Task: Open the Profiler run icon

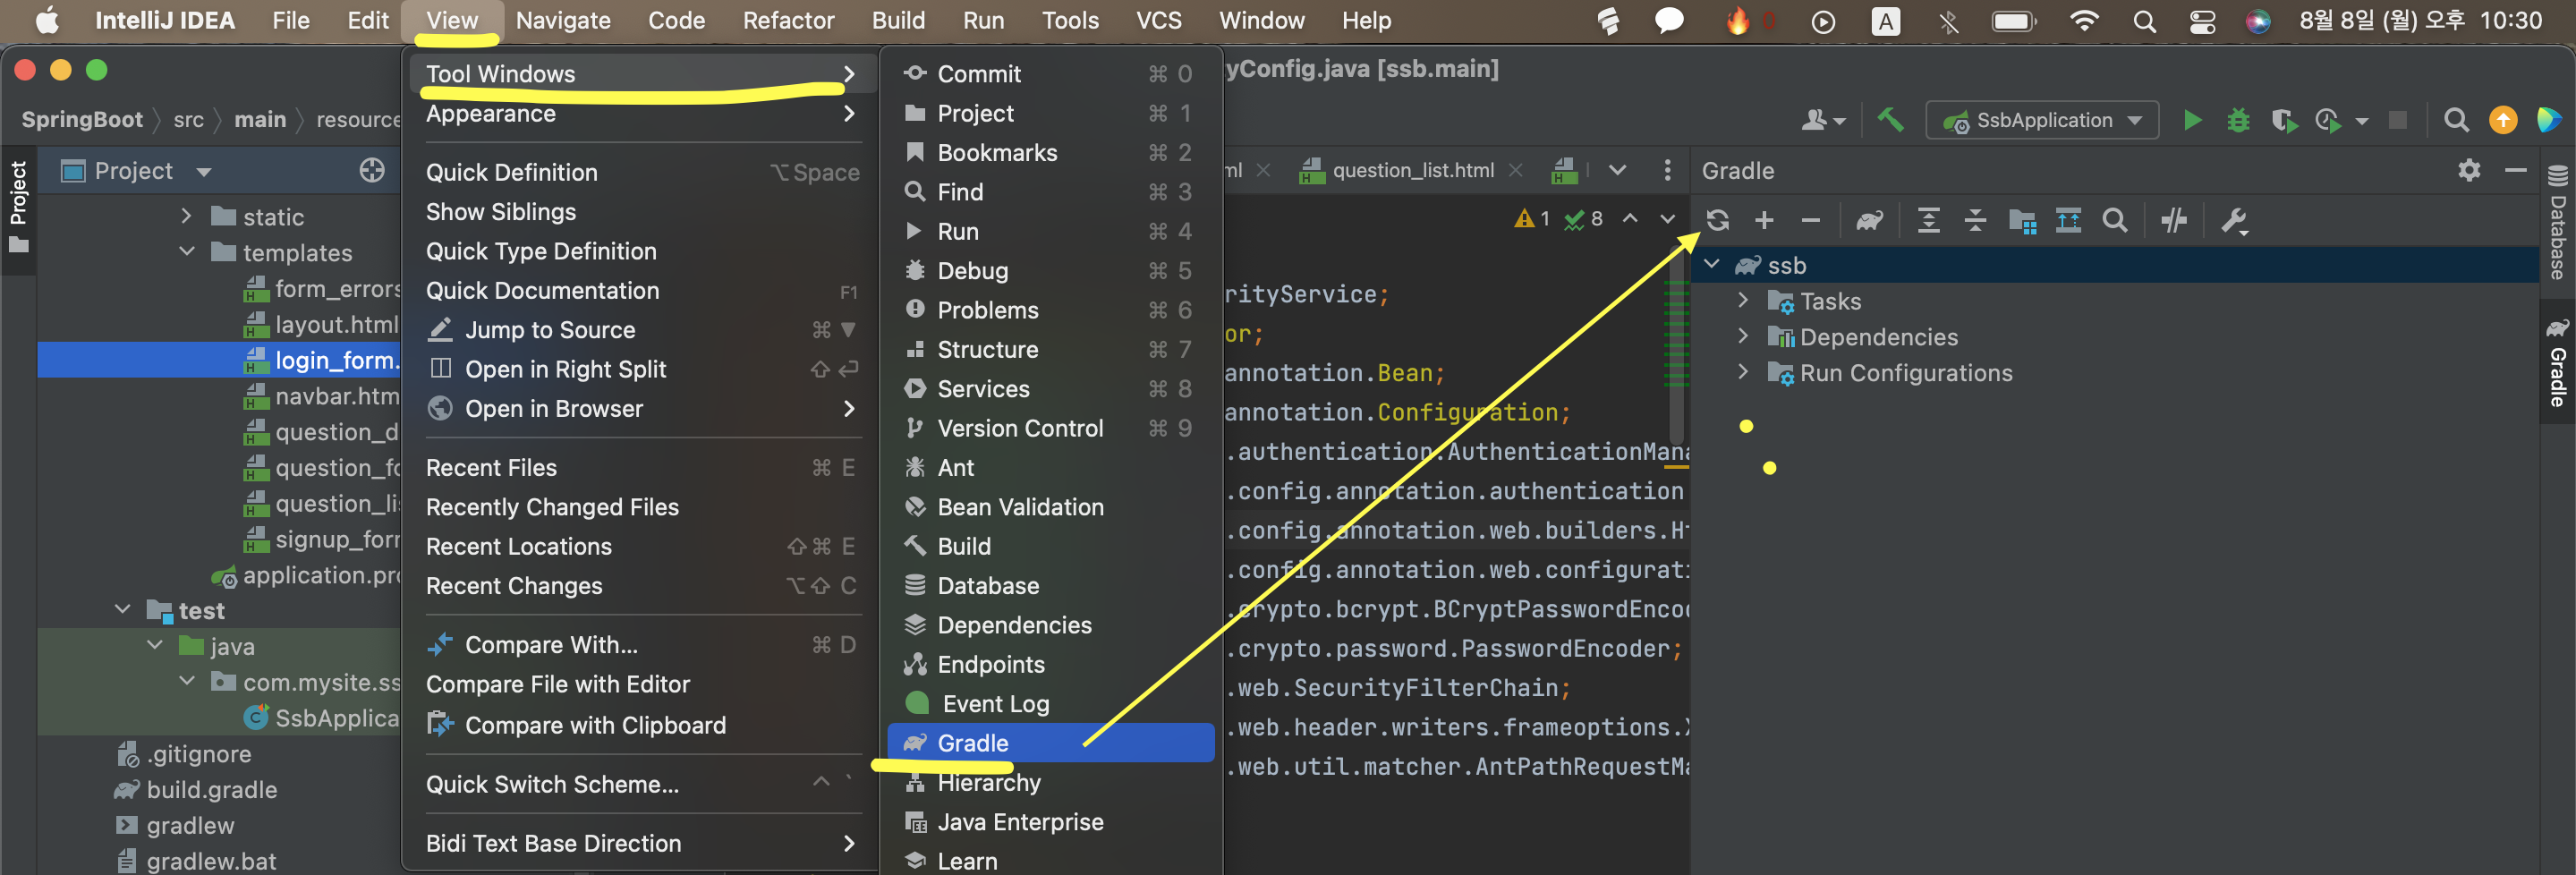Action: click(2327, 120)
